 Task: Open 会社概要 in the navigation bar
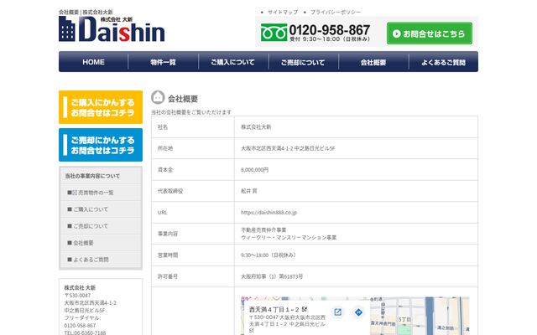click(x=373, y=62)
